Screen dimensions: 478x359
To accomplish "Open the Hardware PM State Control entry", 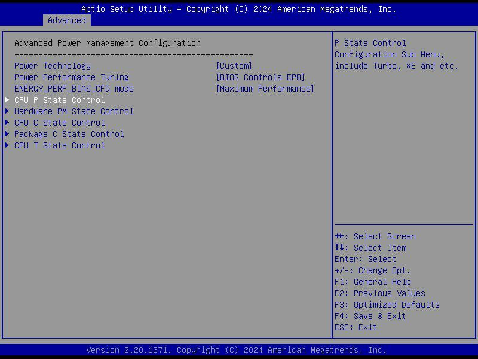I will point(73,111).
